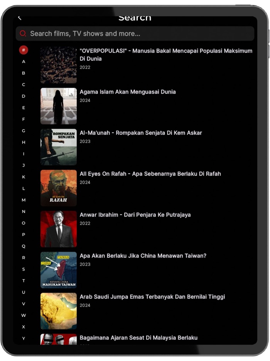270x361 pixels.
Task: Click year 2024 under All Eyes On Rafah
Action: click(x=85, y=182)
